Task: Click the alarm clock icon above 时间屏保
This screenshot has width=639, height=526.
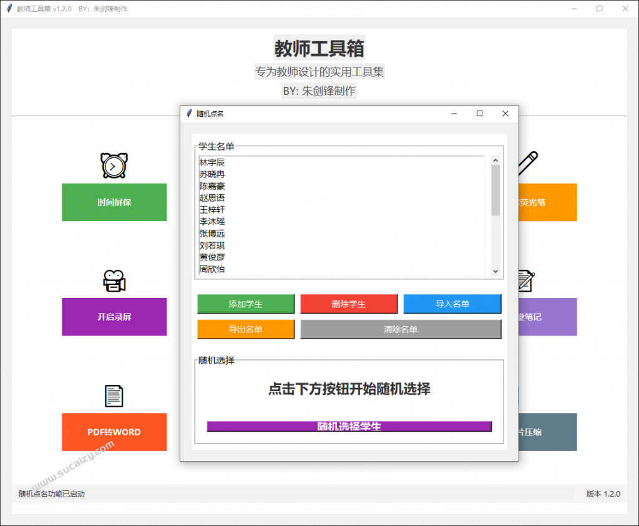Action: pyautogui.click(x=114, y=166)
